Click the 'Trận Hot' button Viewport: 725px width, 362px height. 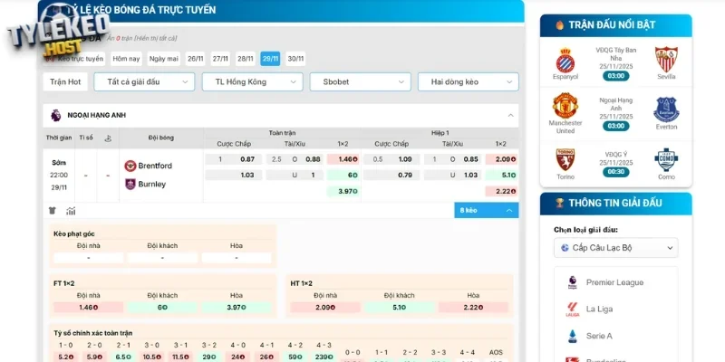65,81
